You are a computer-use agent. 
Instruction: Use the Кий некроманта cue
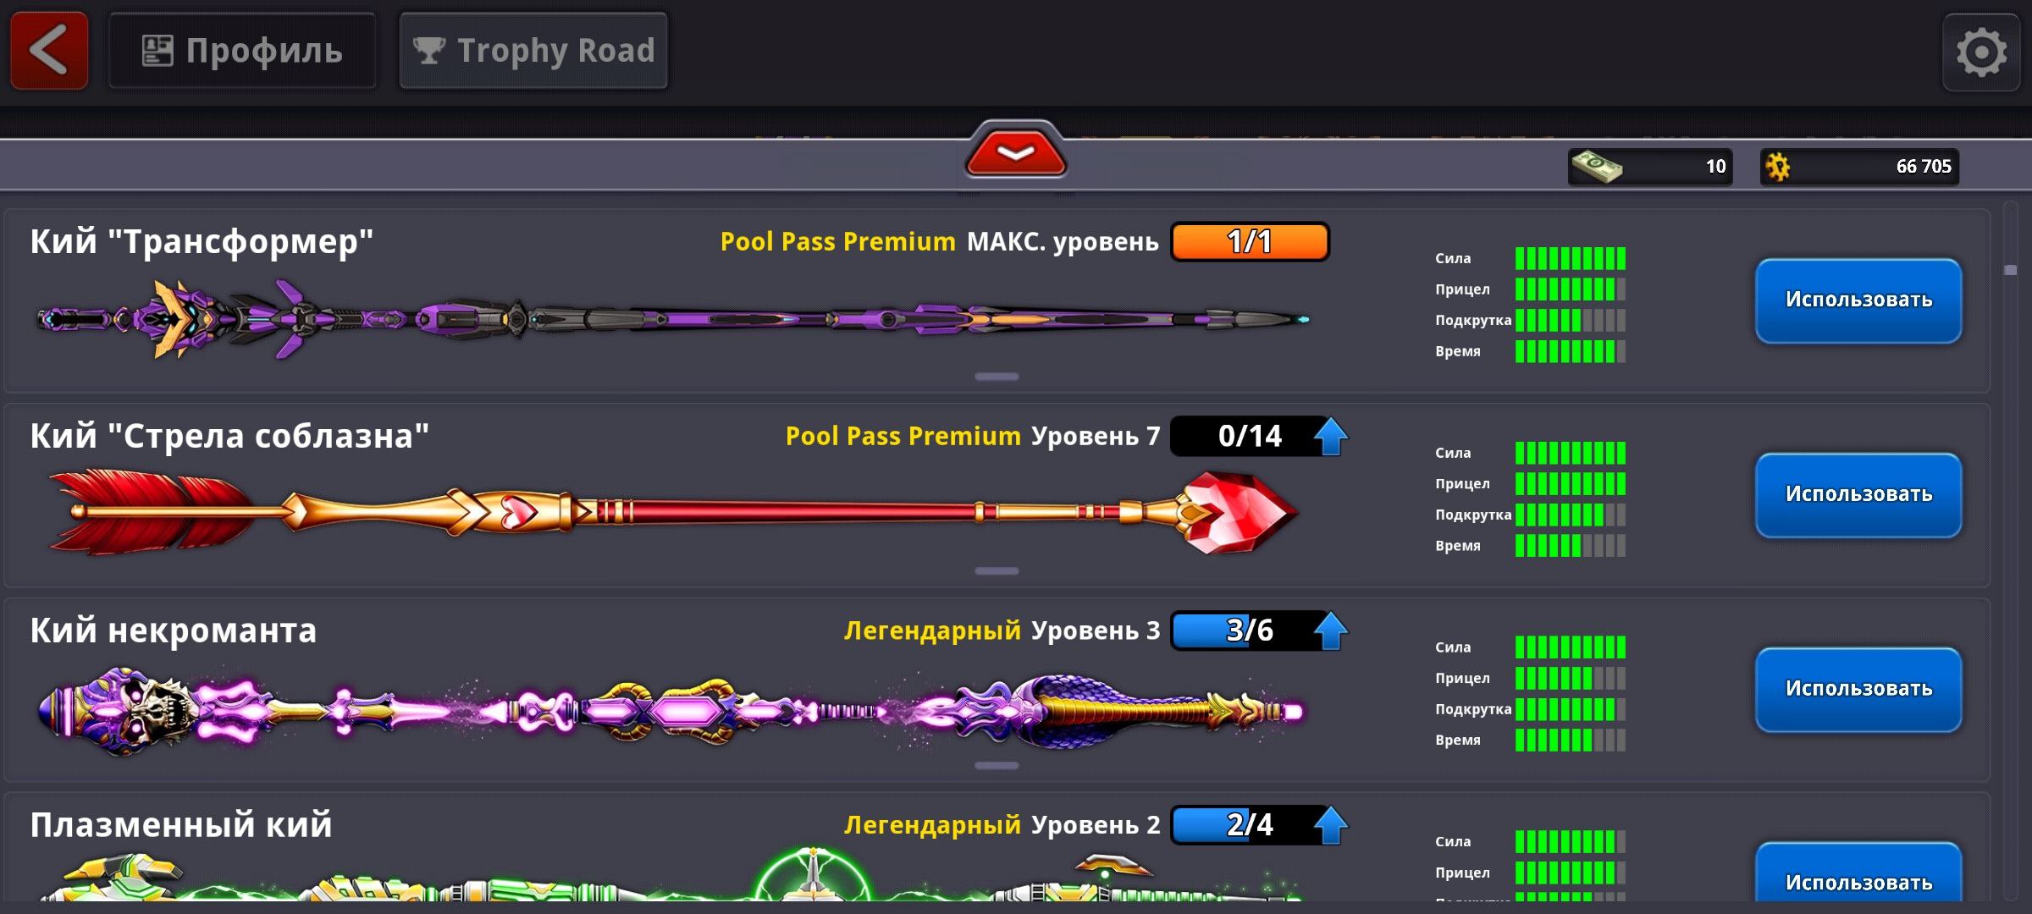click(1858, 690)
